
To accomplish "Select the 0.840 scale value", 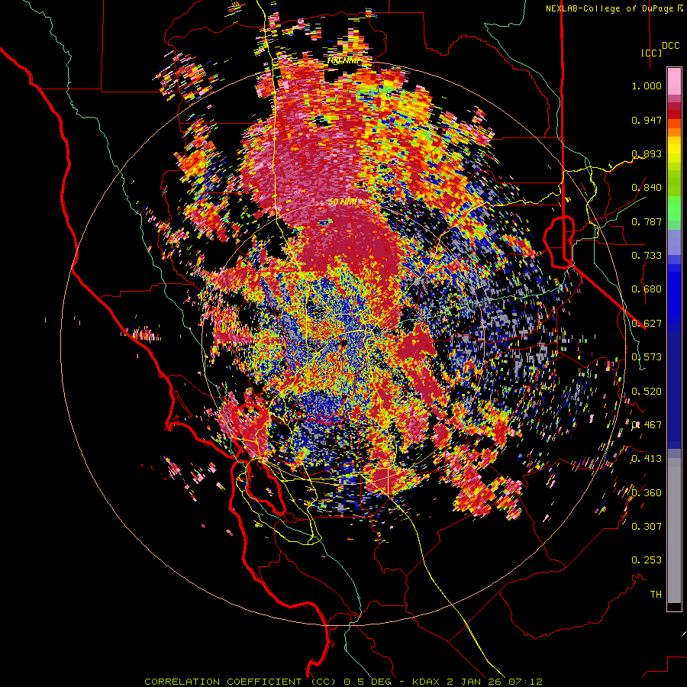I will point(647,188).
